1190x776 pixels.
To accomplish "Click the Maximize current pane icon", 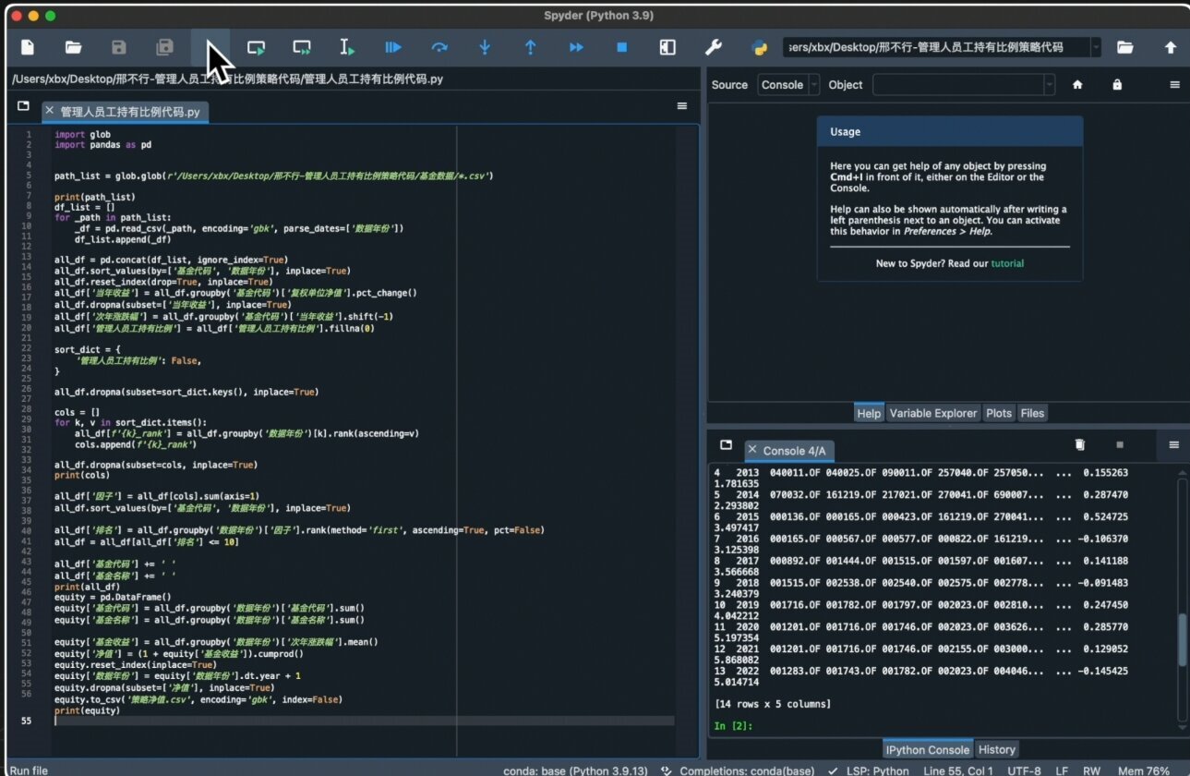I will 667,47.
